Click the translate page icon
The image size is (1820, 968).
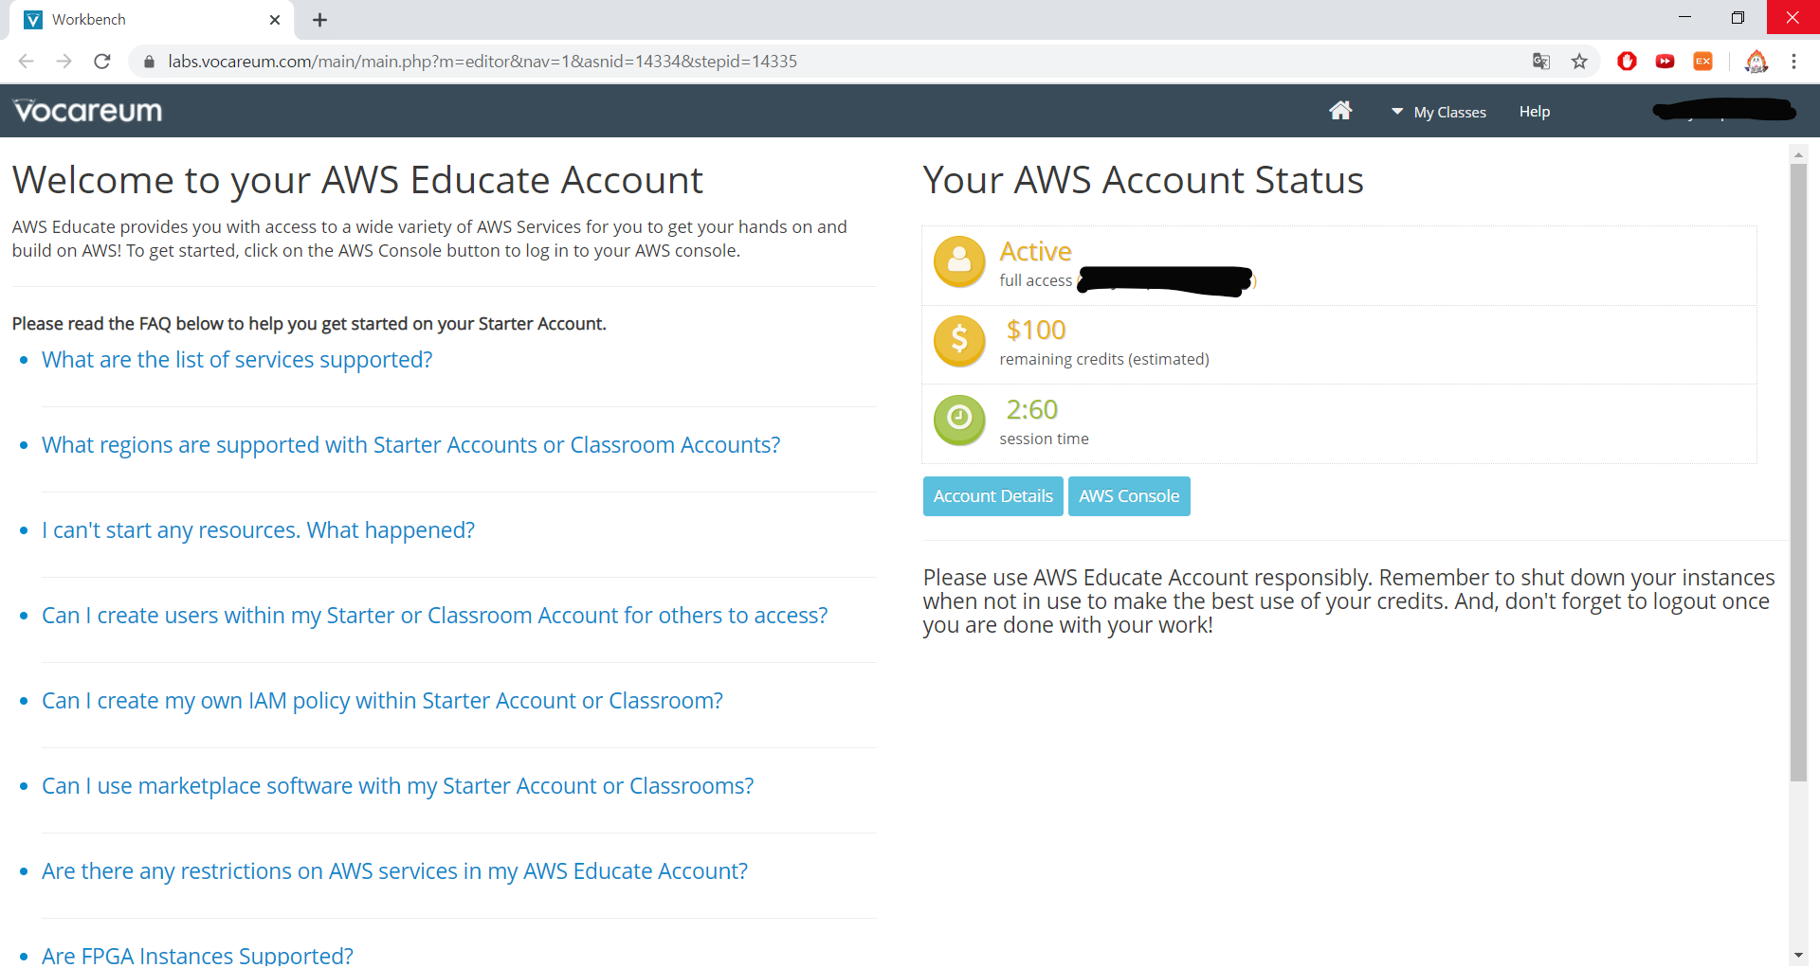tap(1541, 62)
